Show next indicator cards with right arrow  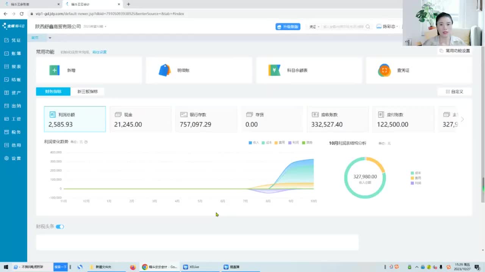462,119
